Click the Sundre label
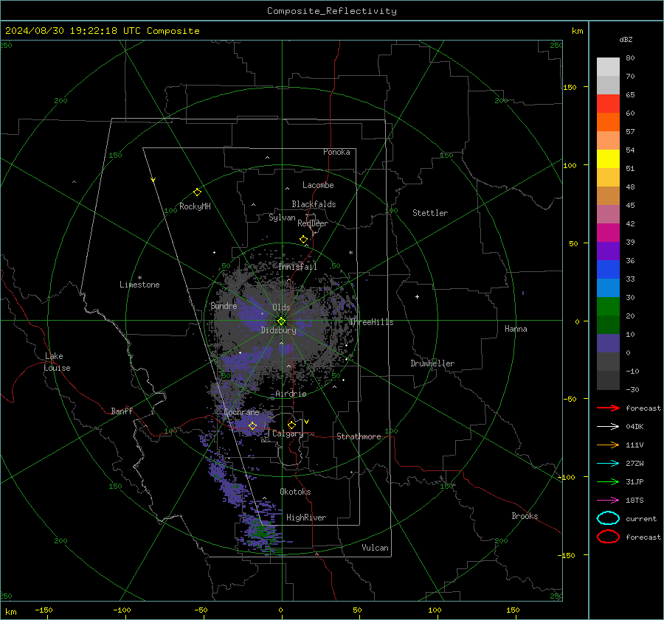The image size is (664, 620). coord(224,305)
